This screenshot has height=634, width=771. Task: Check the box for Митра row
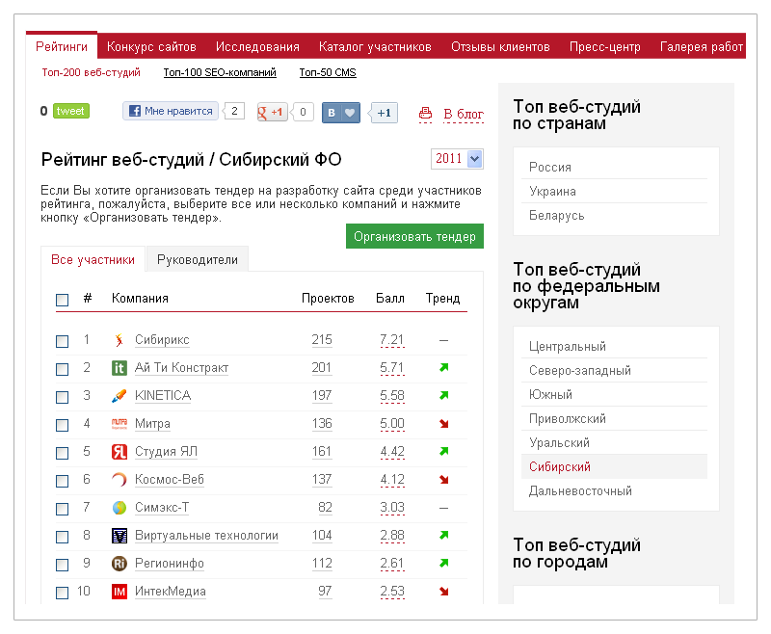coord(62,425)
